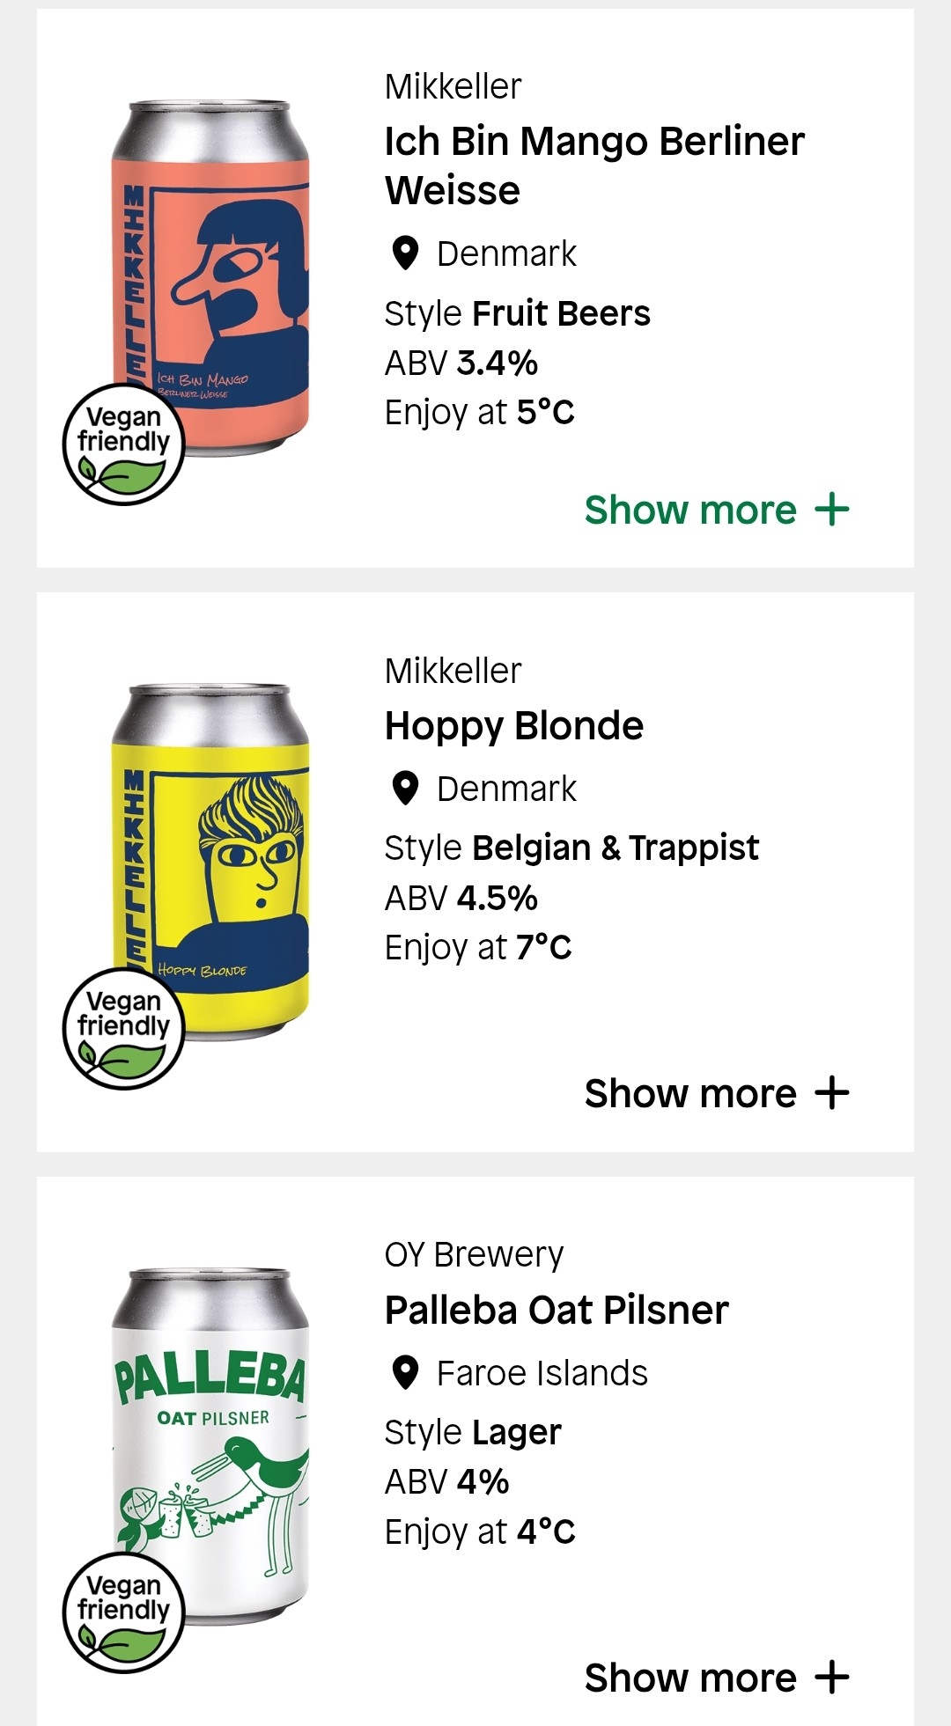951x1726 pixels.
Task: Open the Palleba Oat Pilsner title
Action: (x=557, y=1311)
